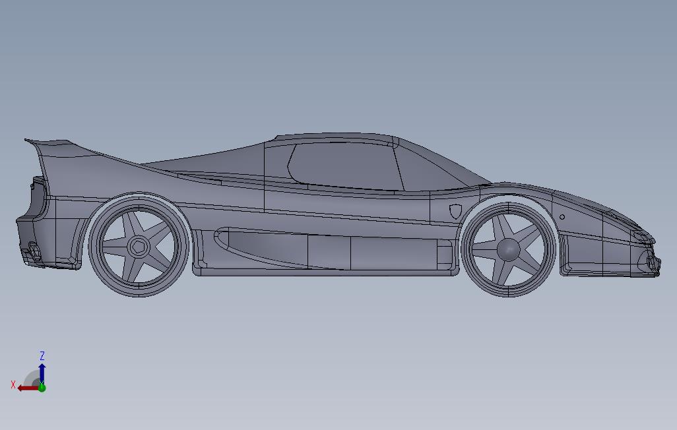Select the rear wheel hub center

pyautogui.click(x=139, y=247)
